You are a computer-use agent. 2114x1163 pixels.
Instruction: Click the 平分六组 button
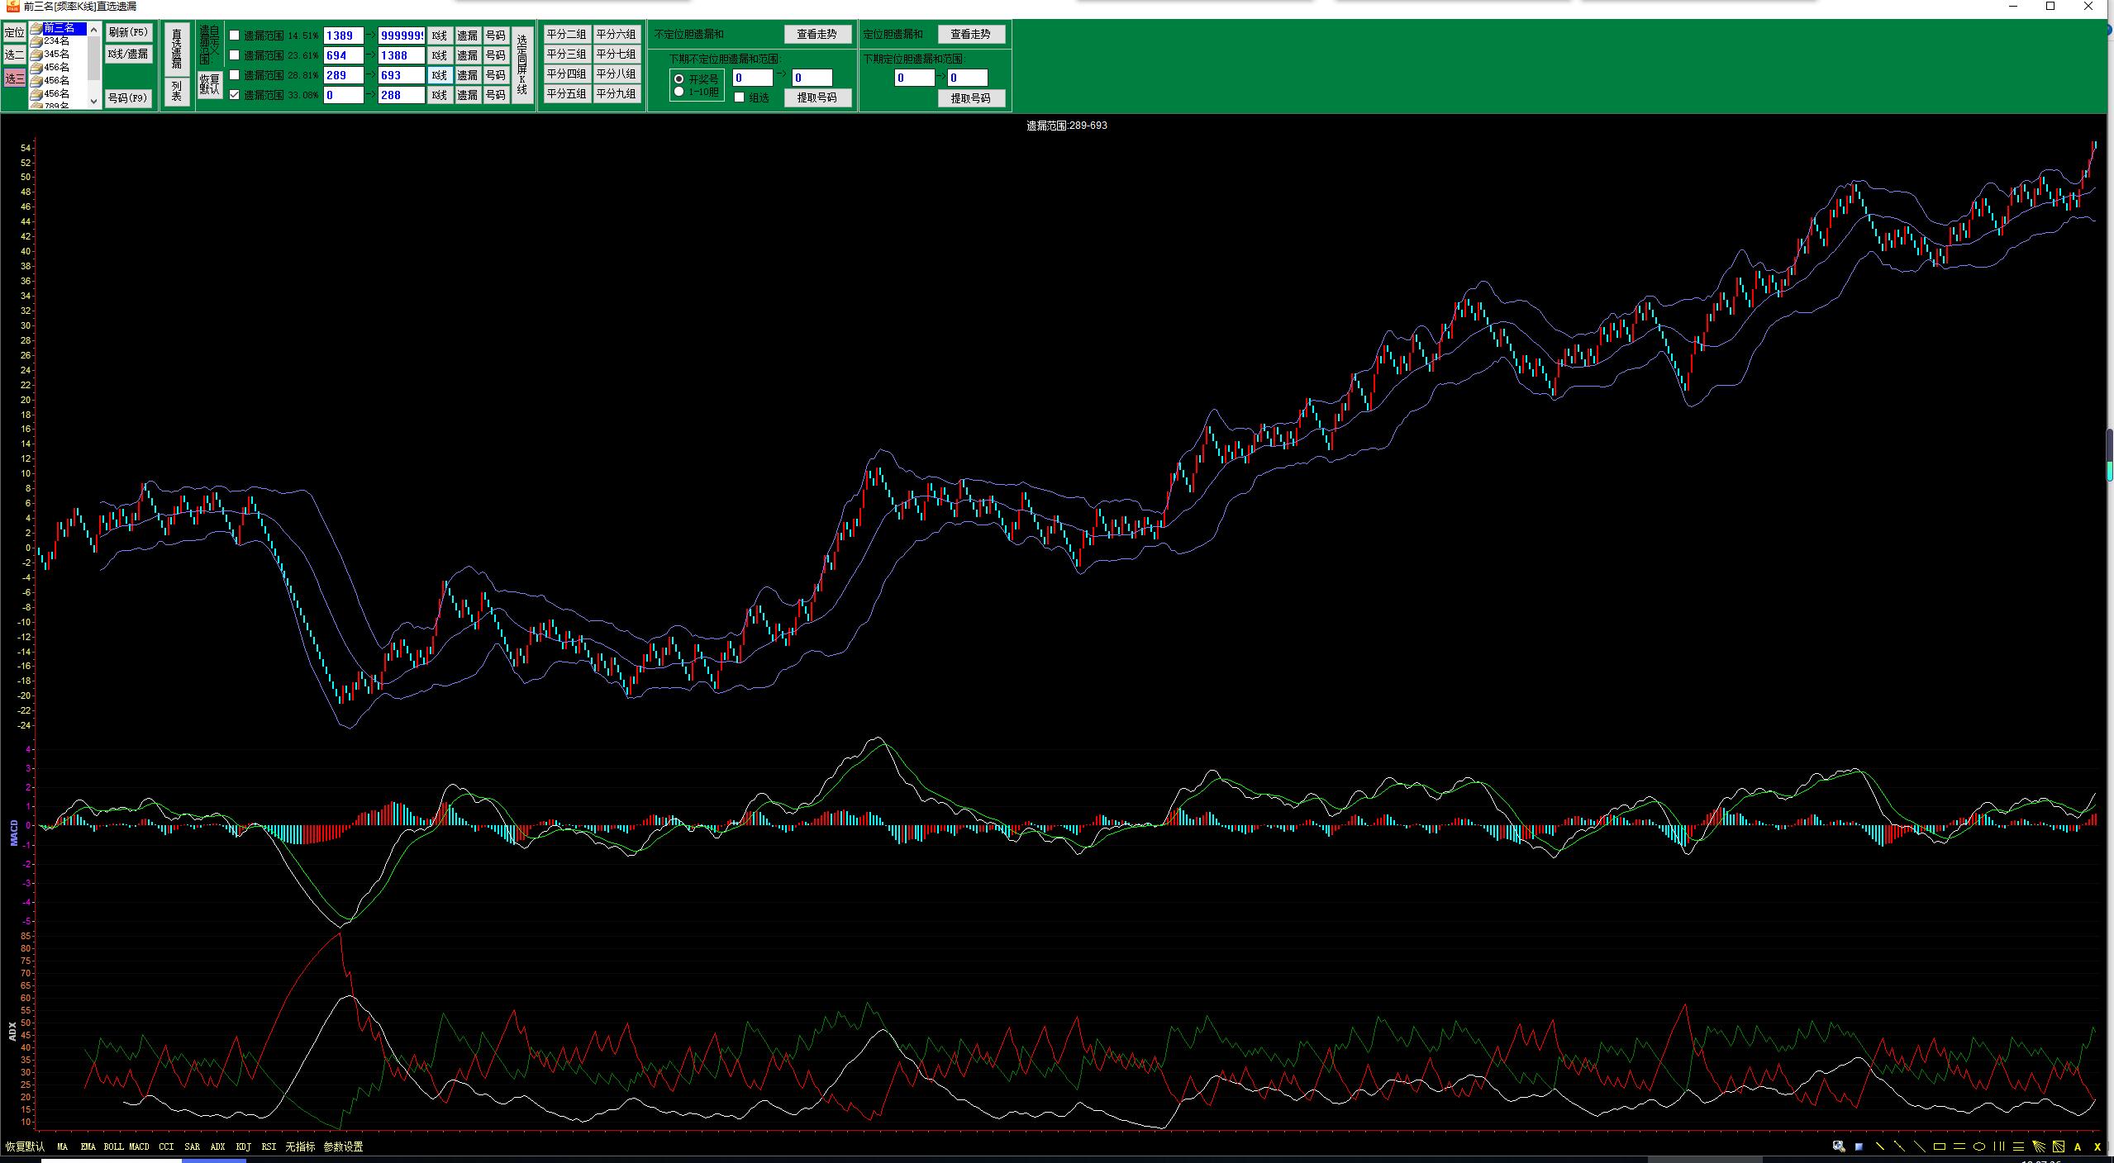[617, 34]
